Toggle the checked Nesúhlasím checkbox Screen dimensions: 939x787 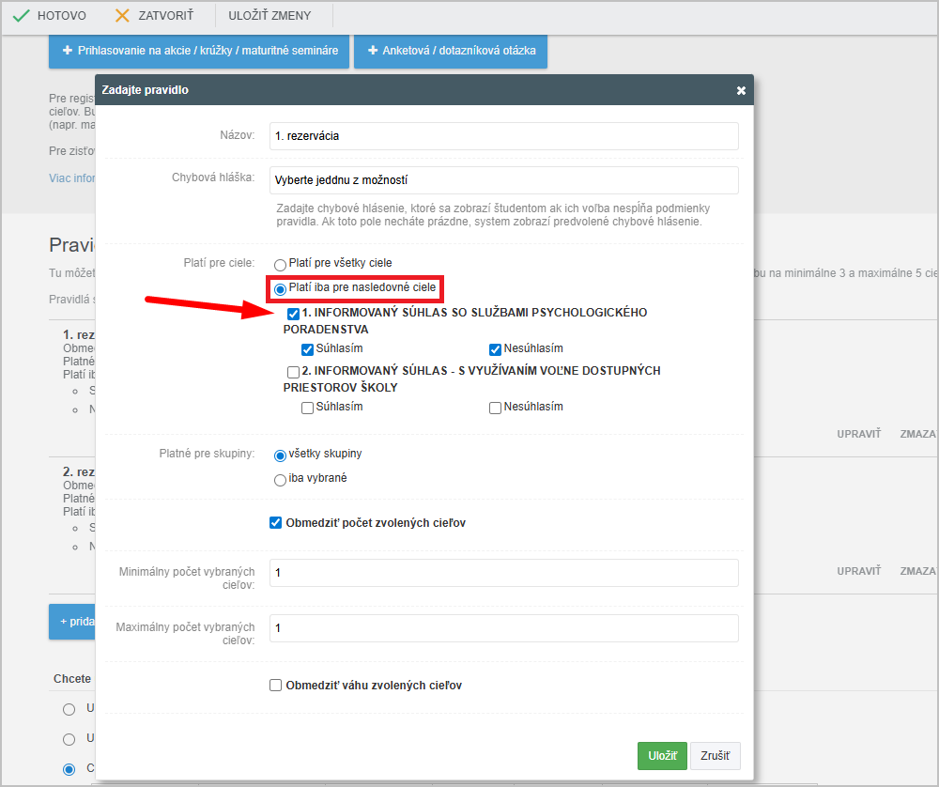pyautogui.click(x=495, y=349)
